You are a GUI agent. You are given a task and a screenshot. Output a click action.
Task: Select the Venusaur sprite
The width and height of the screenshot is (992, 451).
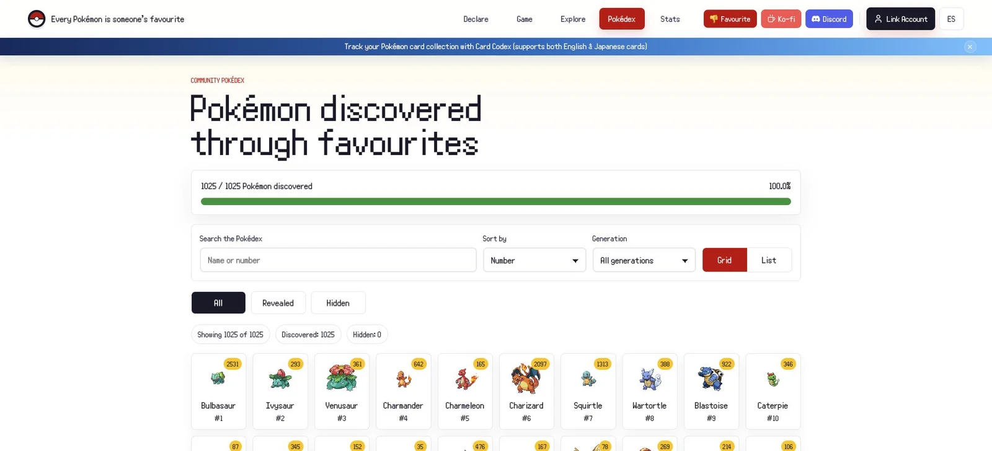pos(342,377)
